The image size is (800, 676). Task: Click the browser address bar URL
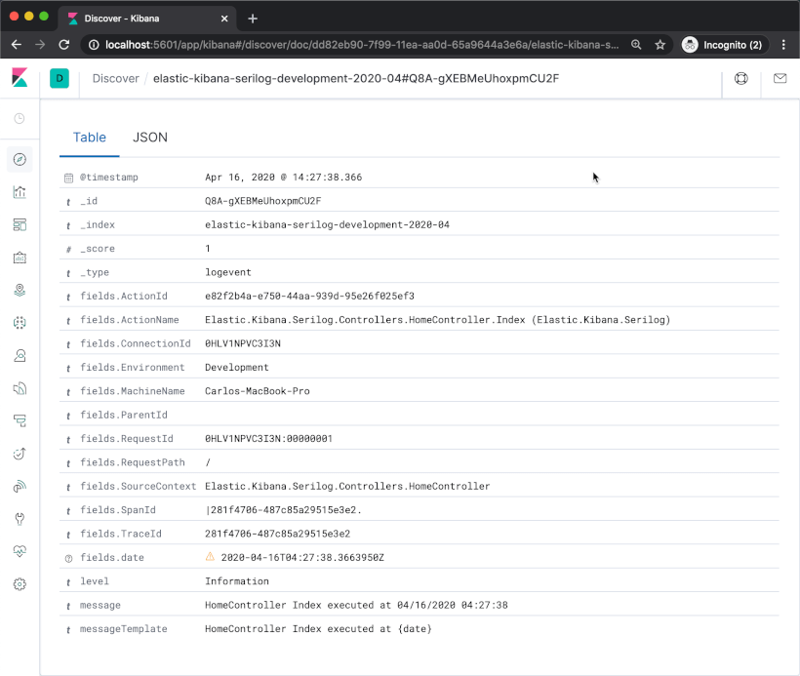[361, 45]
